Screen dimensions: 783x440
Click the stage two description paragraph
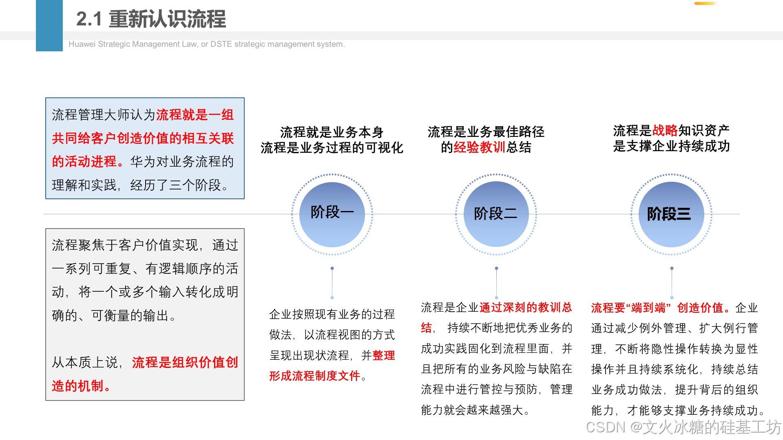click(496, 359)
